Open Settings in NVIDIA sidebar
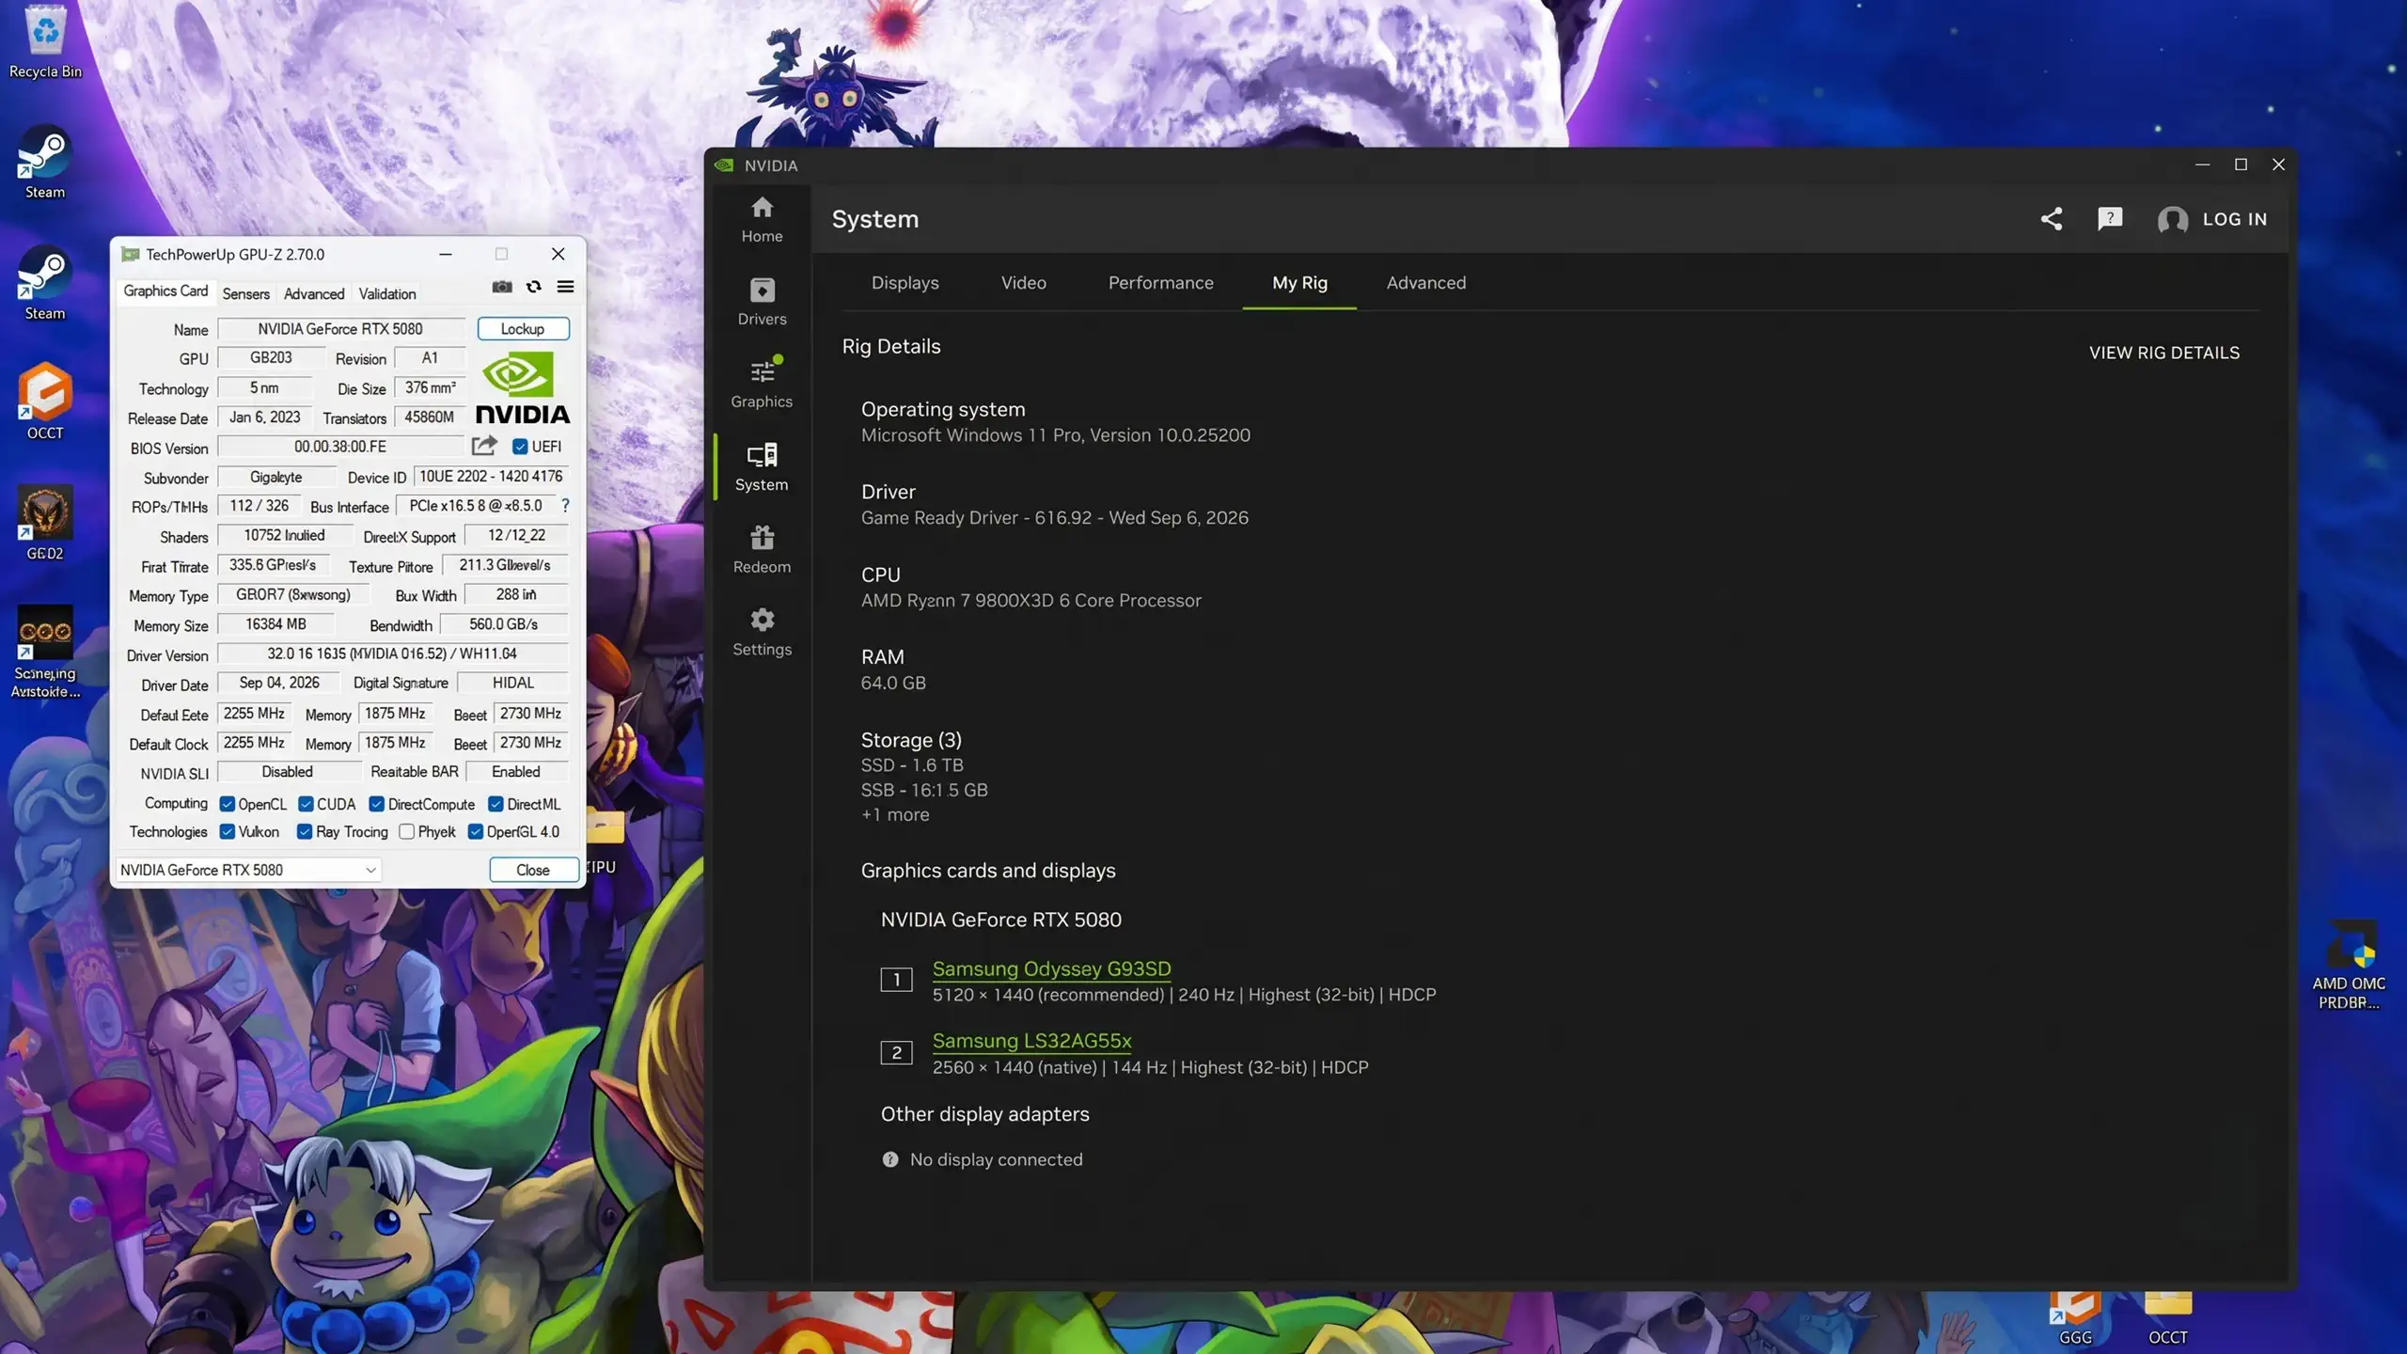The image size is (2407, 1354). click(x=762, y=632)
